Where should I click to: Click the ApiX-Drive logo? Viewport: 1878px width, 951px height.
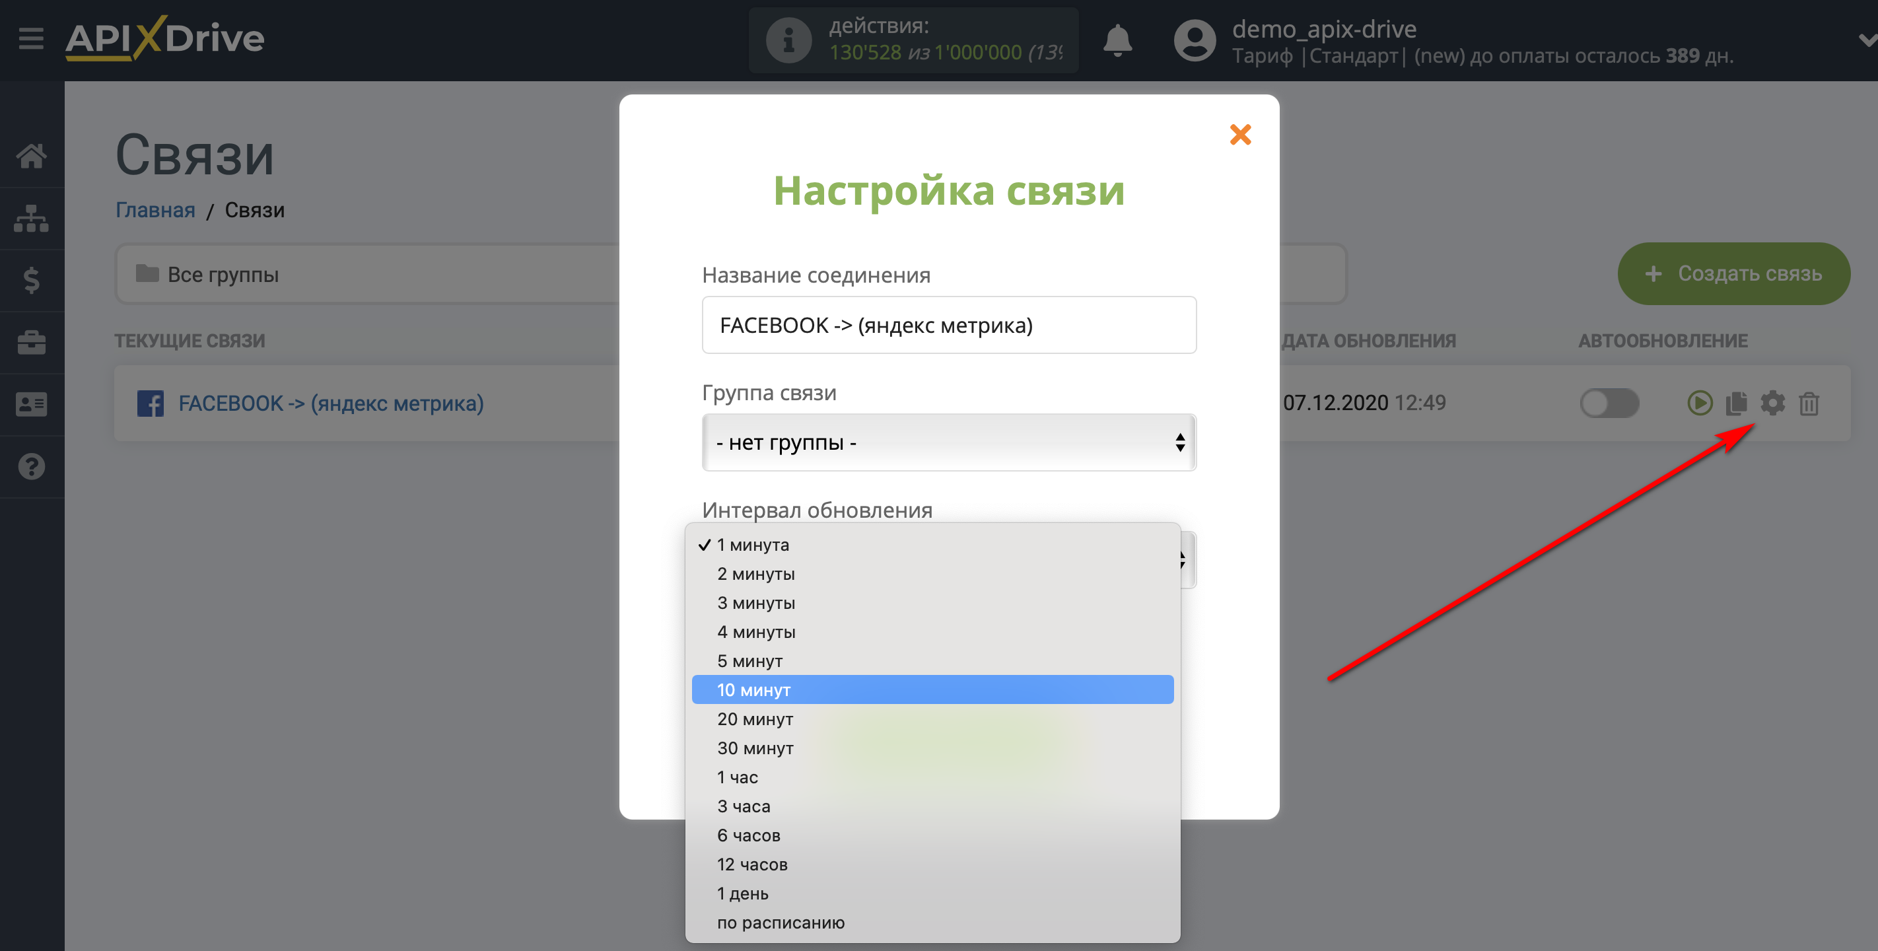coord(165,38)
